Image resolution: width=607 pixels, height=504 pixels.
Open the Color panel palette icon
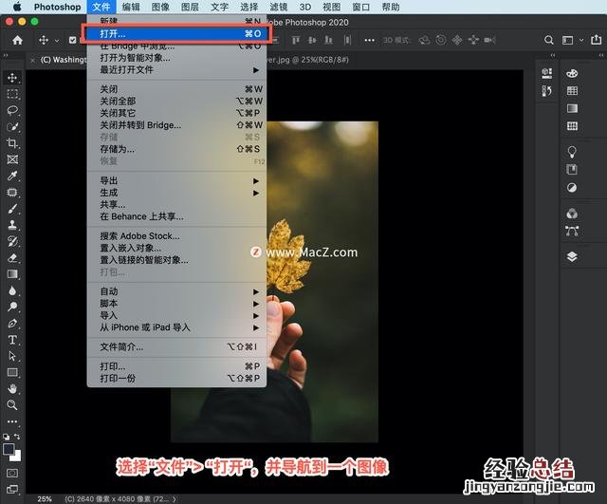[572, 73]
